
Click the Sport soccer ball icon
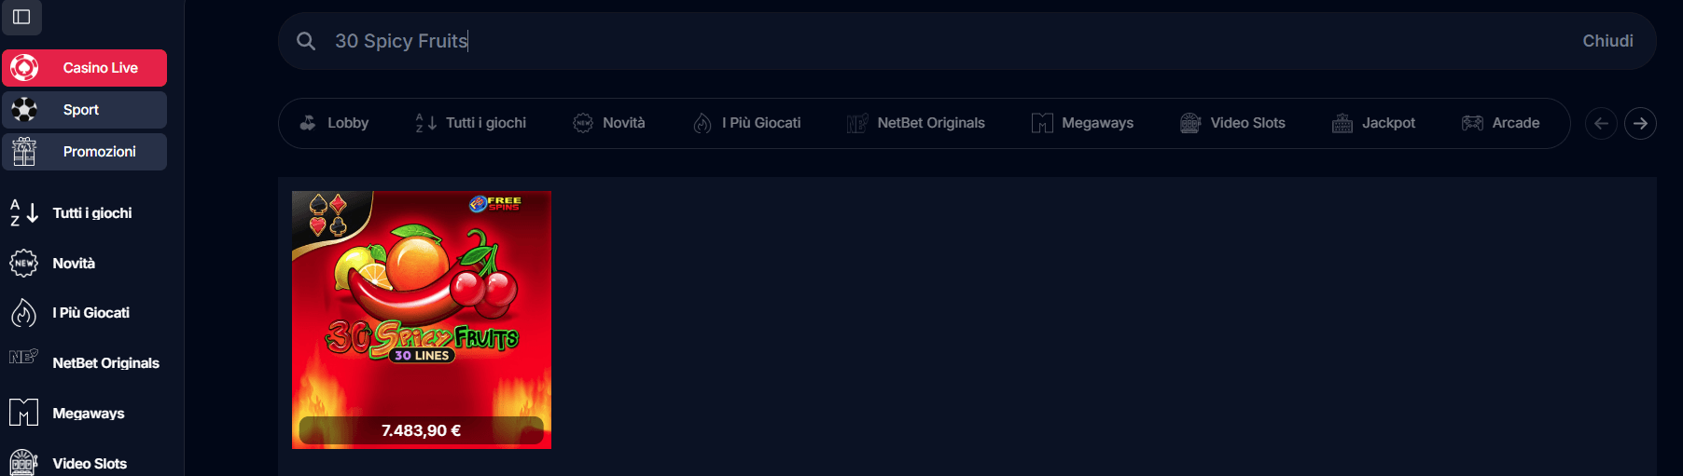click(x=24, y=110)
